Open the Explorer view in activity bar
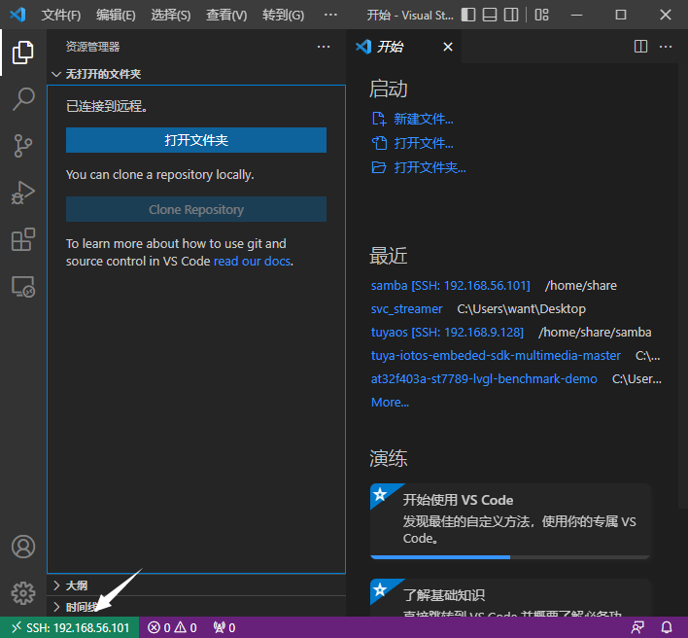 (22, 53)
